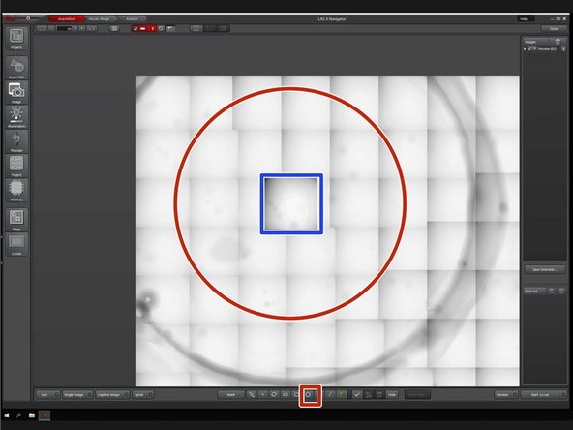The height and width of the screenshot is (430, 573).
Task: Click the Close button at top right
Action: coord(554,28)
